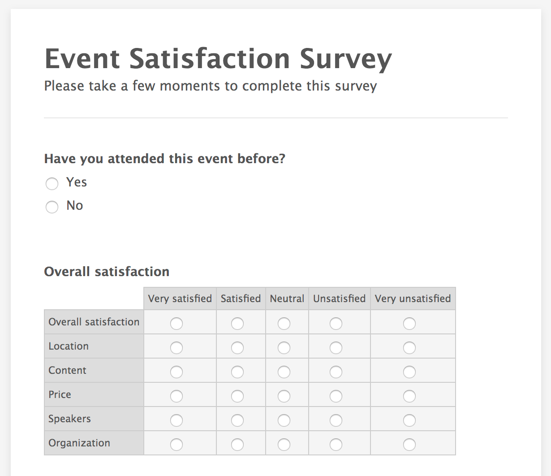Mark Organization as Unsatisfied
This screenshot has height=476, width=551.
[x=336, y=445]
